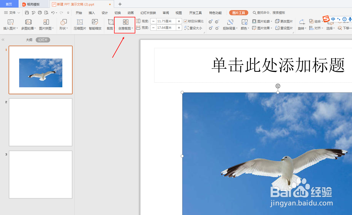This screenshot has height=215, width=352.
Task: Click the Save icon in quick toolbar
Action: [27, 13]
